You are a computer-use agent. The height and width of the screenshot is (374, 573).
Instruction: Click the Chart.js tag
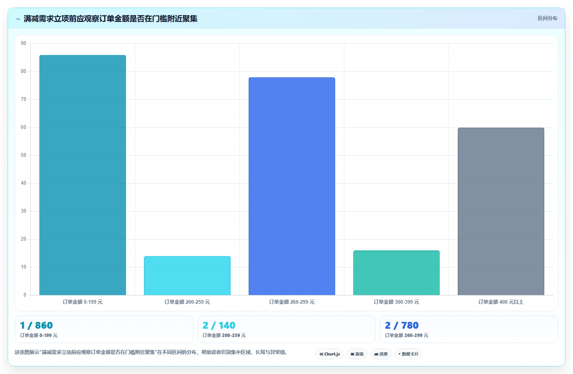point(330,354)
